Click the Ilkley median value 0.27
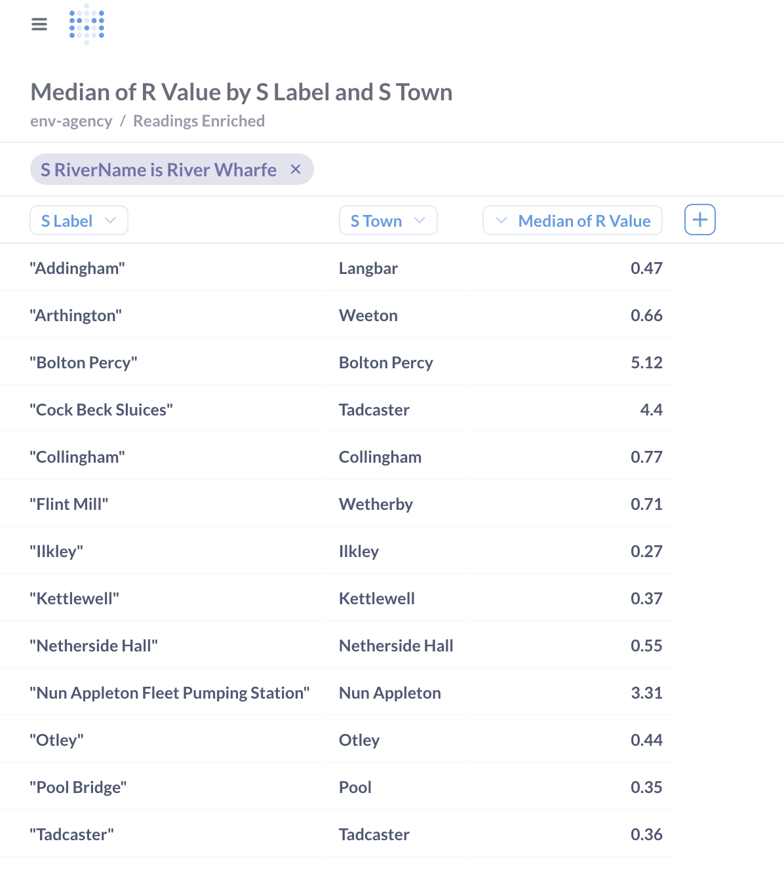The image size is (784, 890). coord(646,551)
